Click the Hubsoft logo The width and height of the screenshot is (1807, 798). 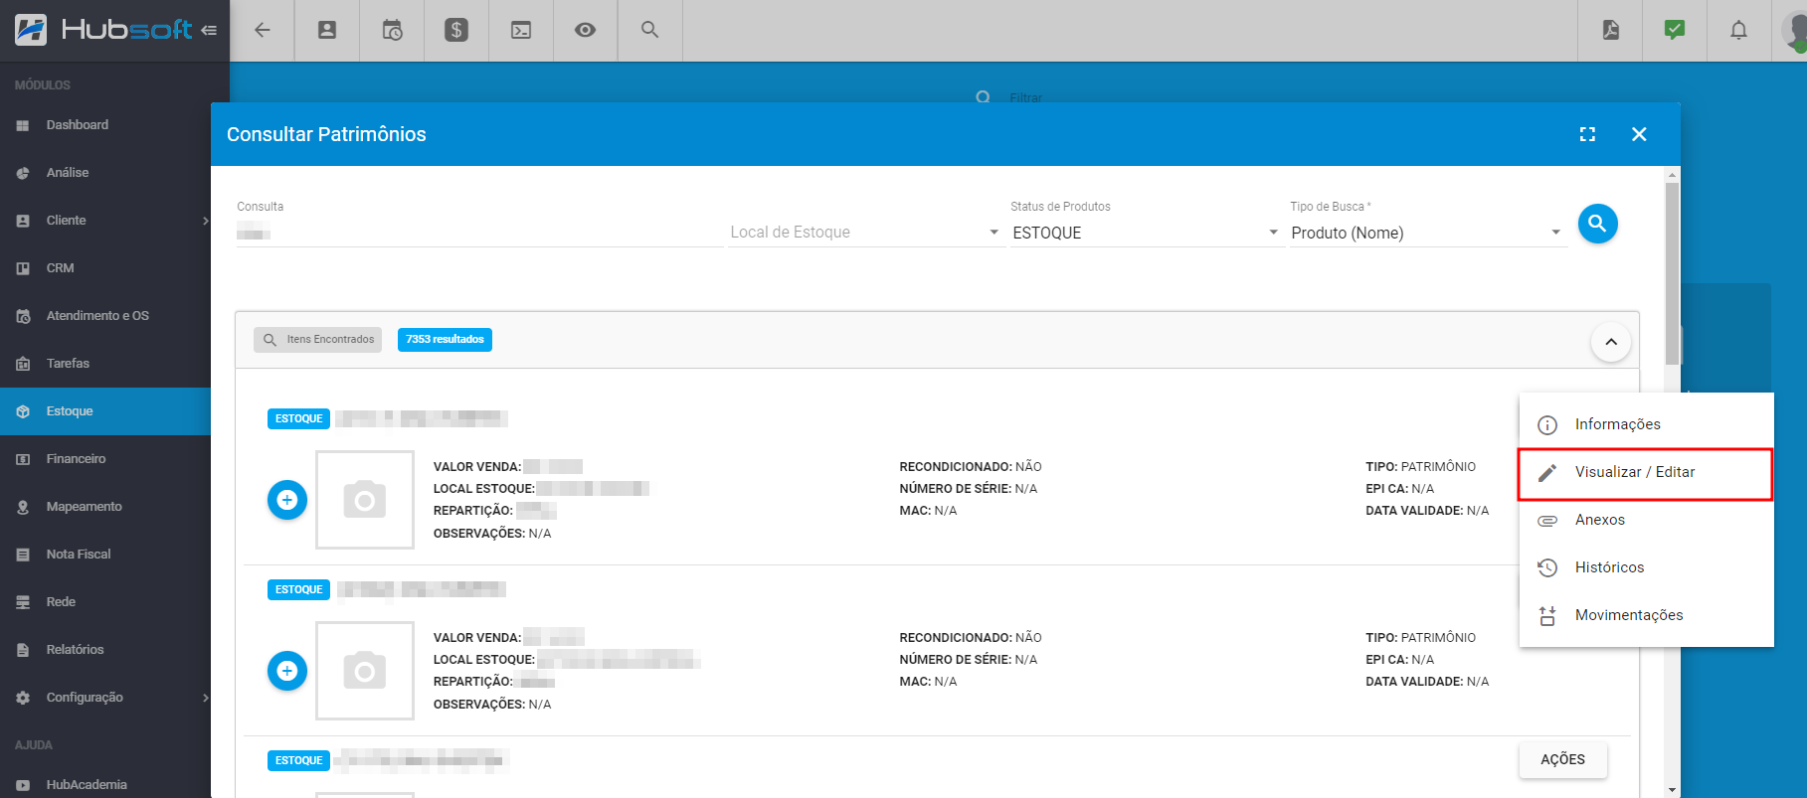pos(103,30)
